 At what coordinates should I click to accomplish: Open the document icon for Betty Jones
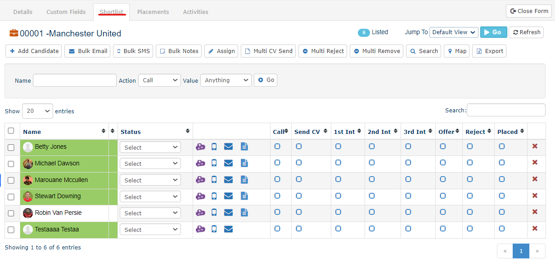coord(244,147)
